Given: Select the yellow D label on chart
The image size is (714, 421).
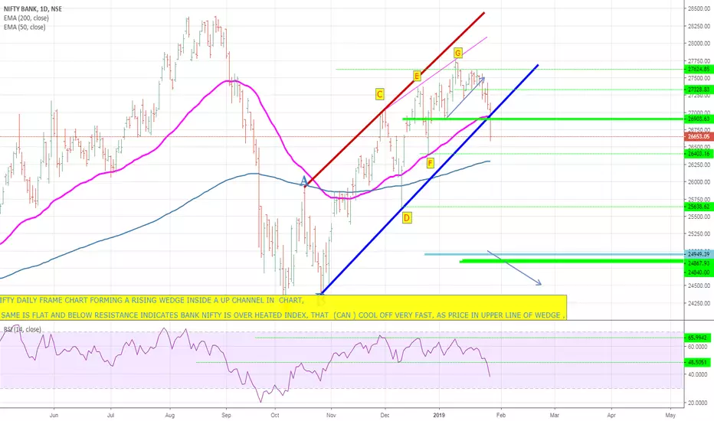Looking at the screenshot, I should (x=407, y=217).
